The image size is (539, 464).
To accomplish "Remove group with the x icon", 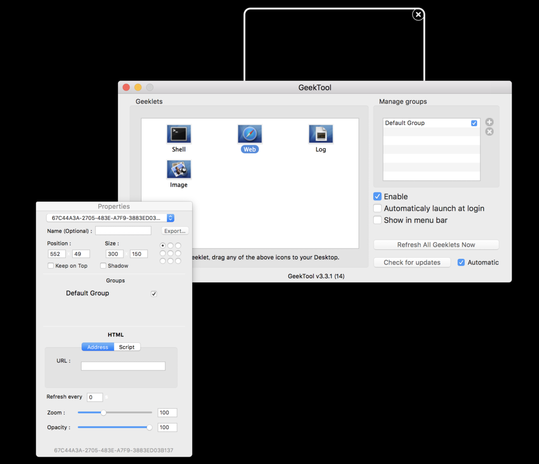I will (x=490, y=132).
